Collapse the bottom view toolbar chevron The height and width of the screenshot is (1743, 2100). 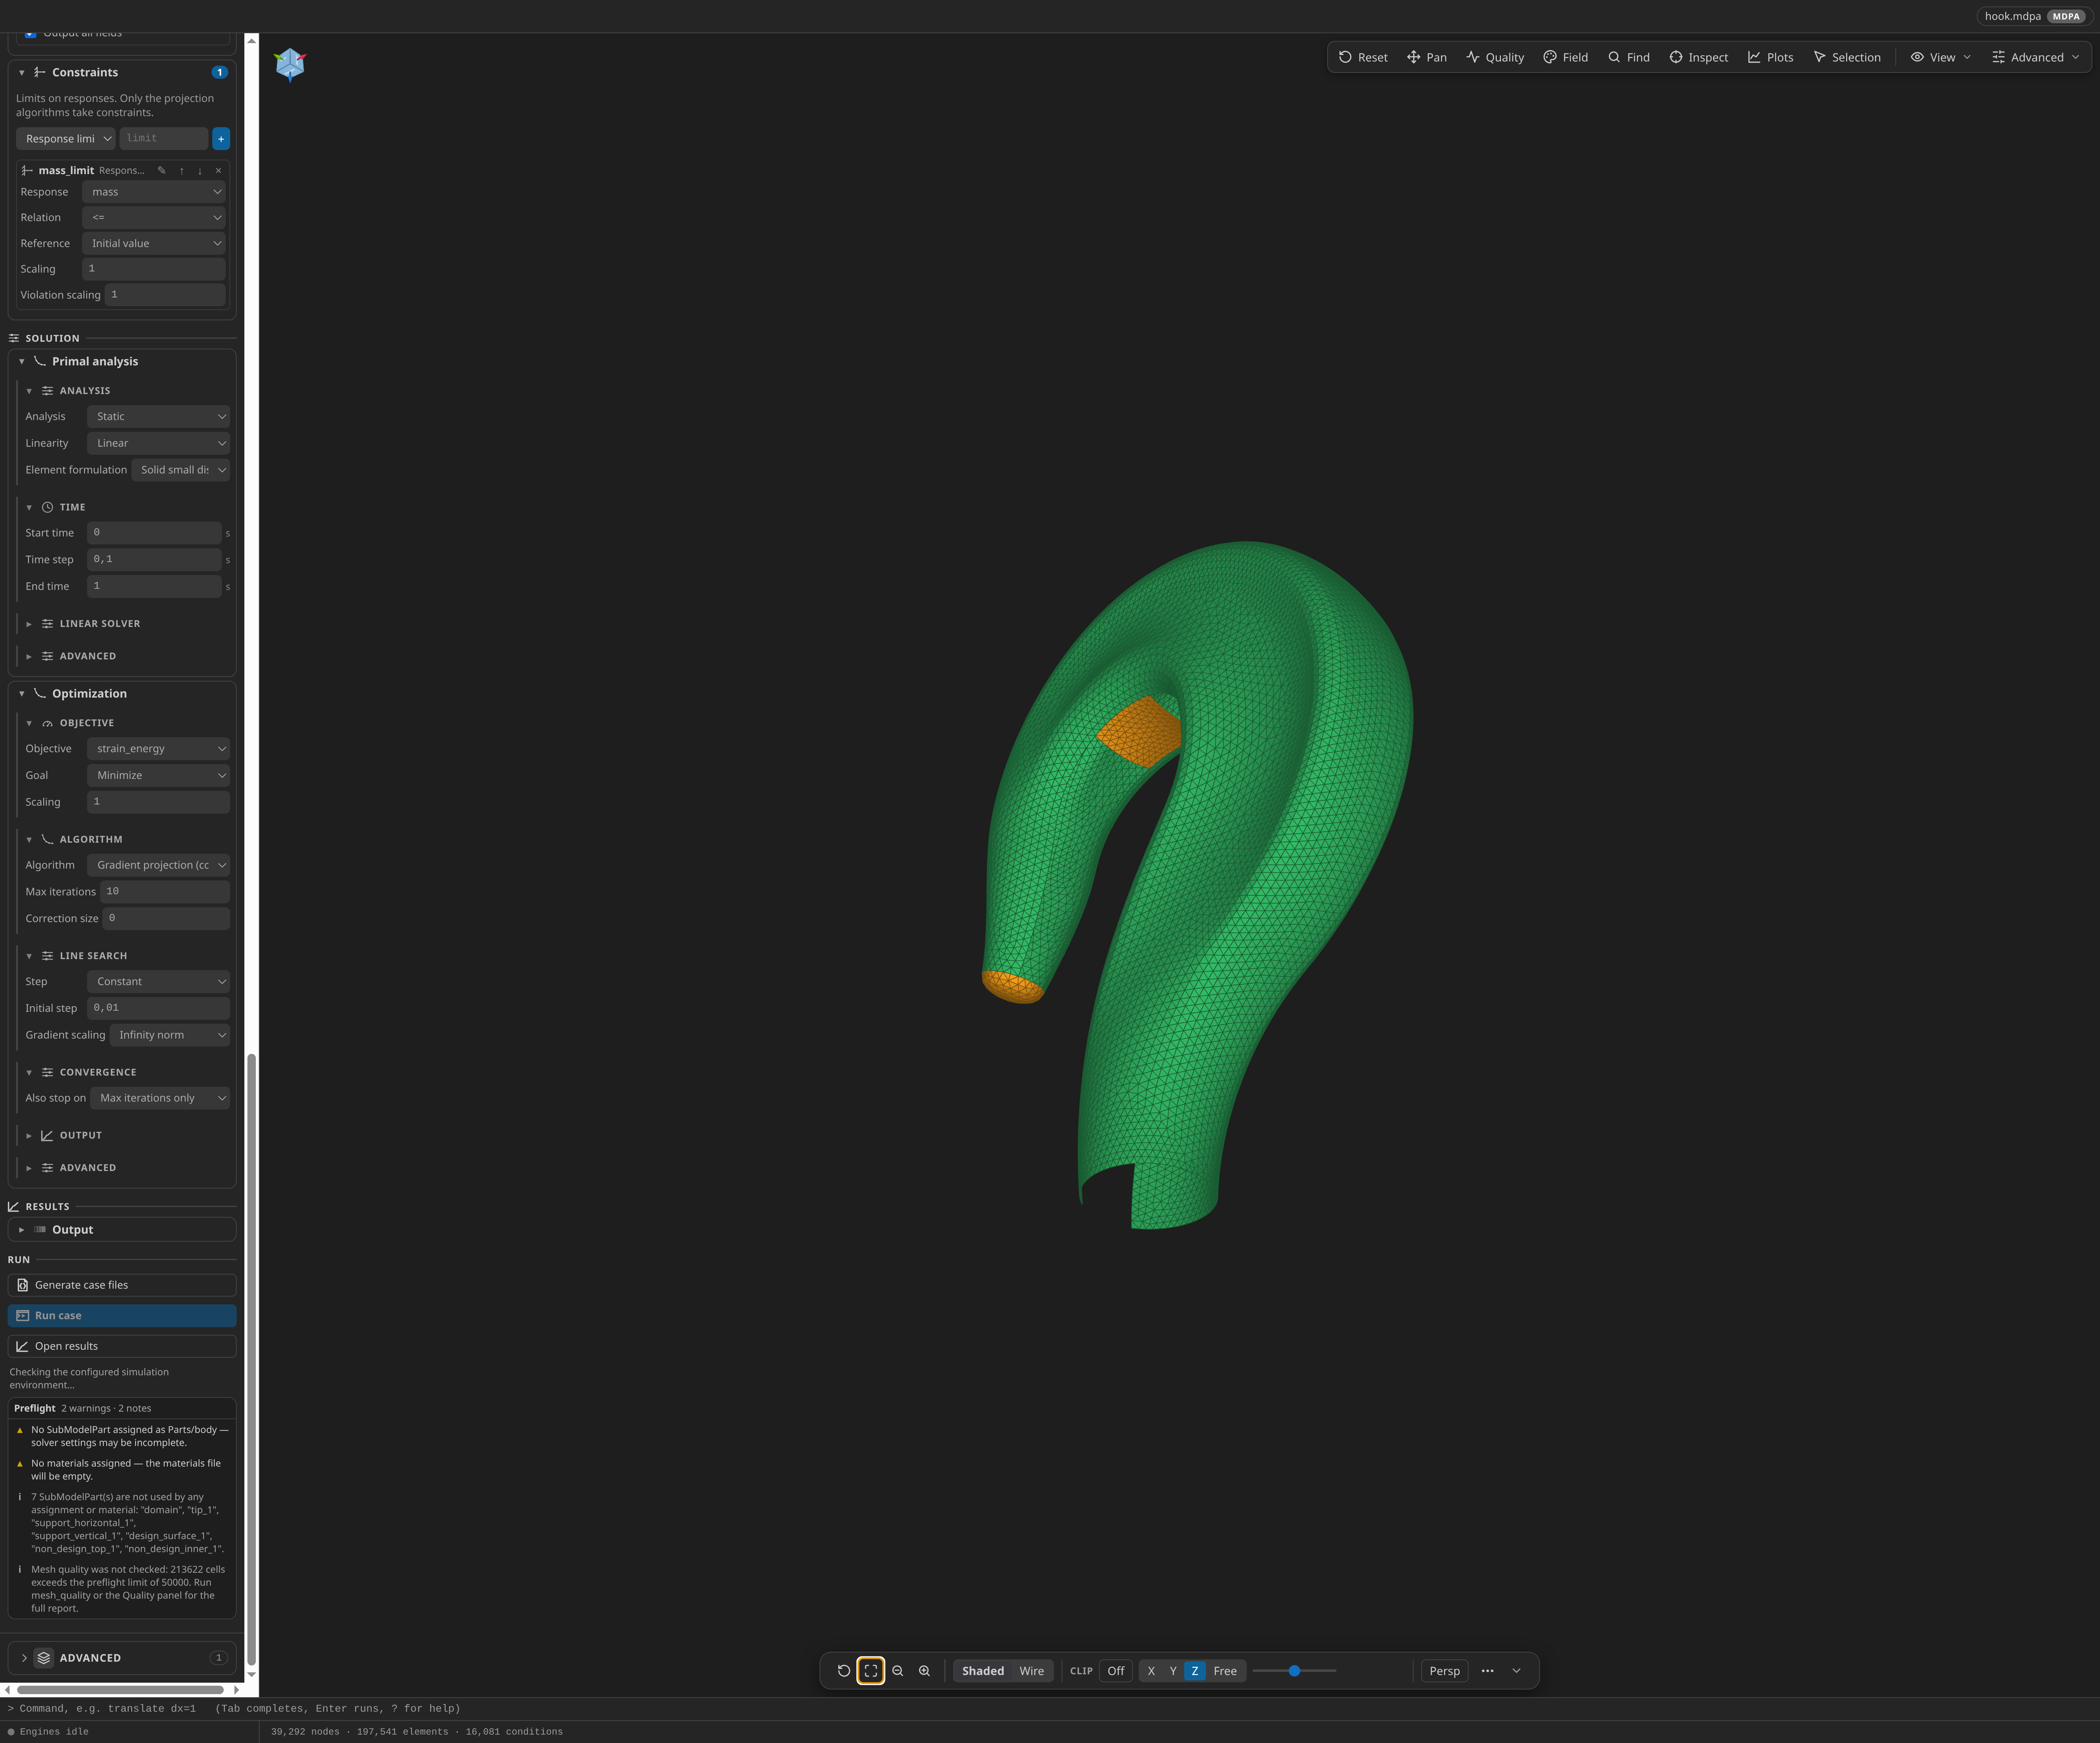1516,1671
